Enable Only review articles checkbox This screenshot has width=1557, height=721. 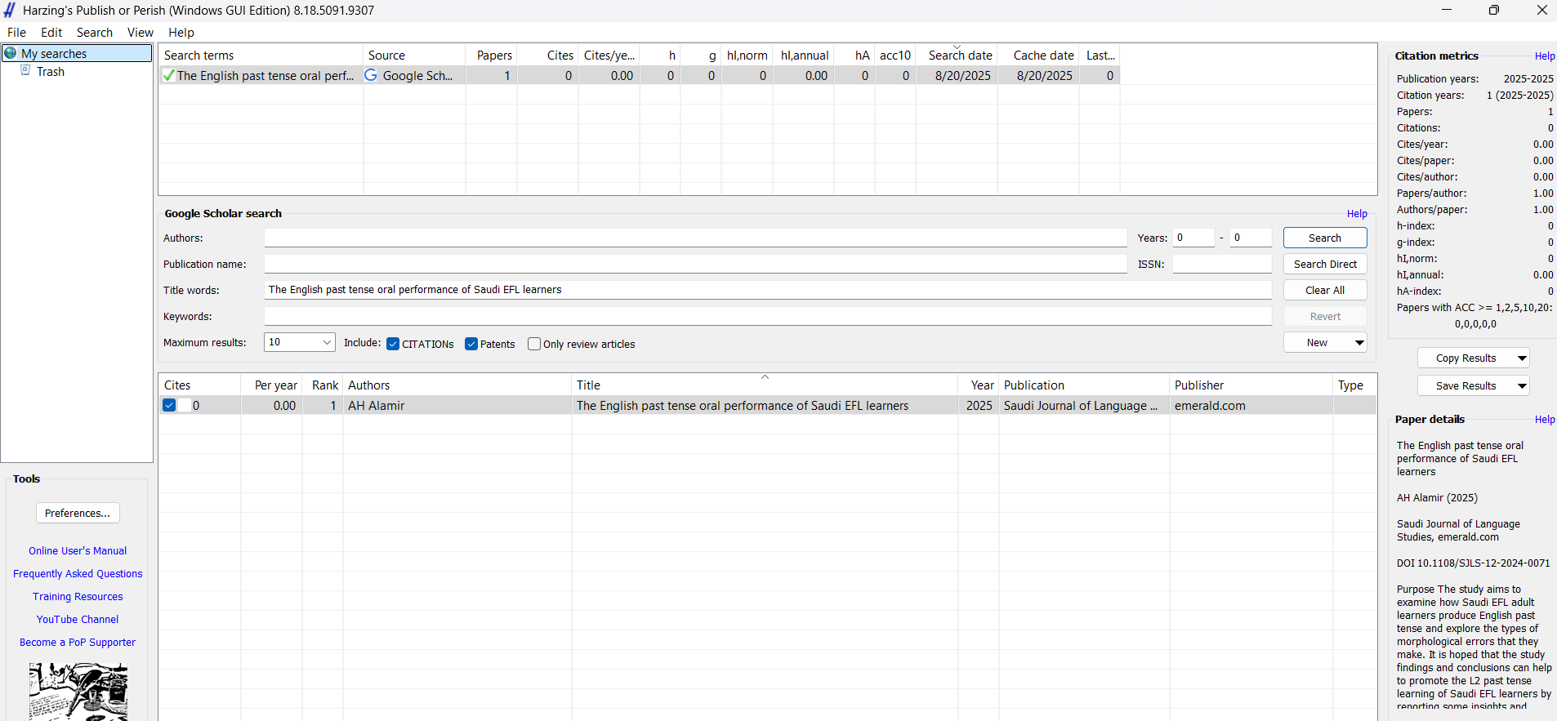pos(534,344)
